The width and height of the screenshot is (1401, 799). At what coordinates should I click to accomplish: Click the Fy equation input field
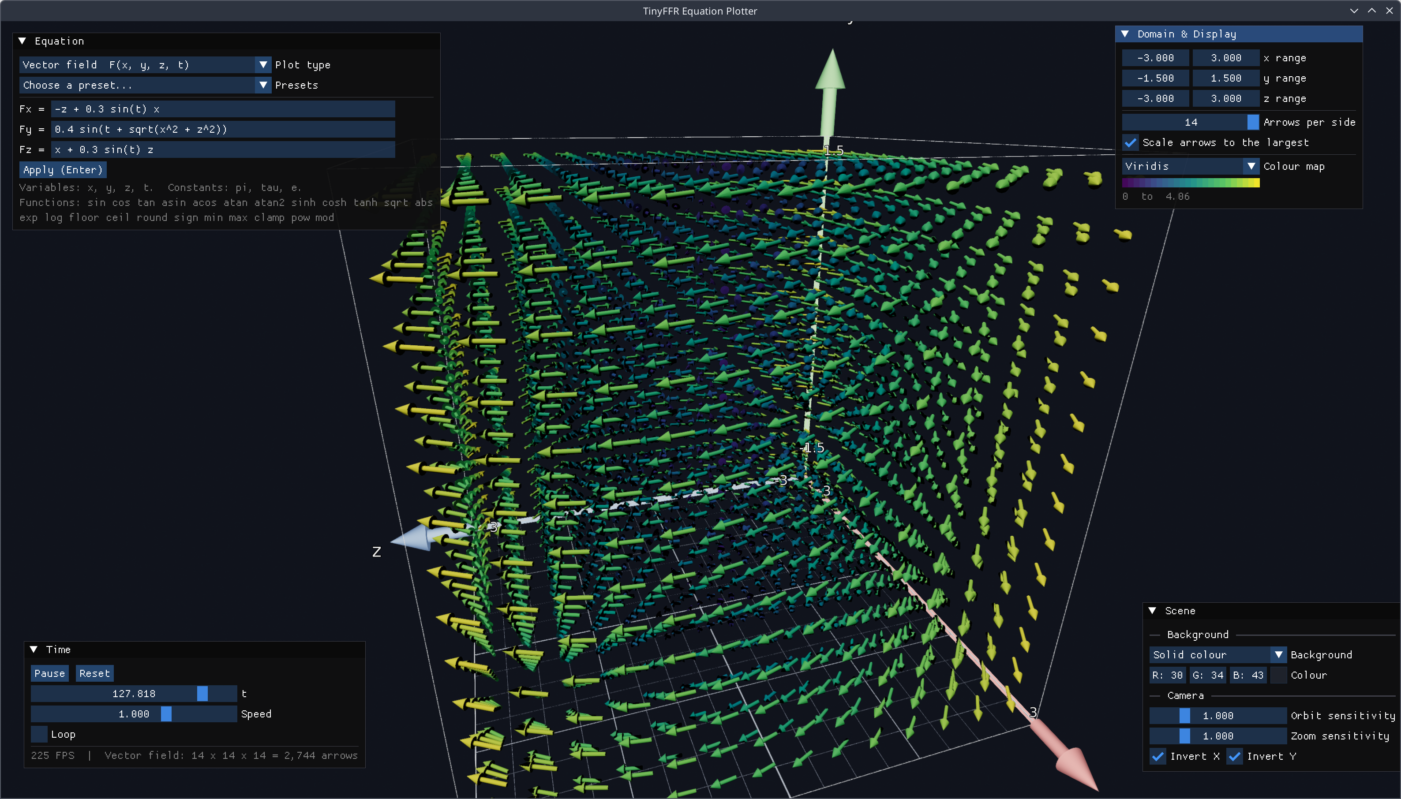pos(223,129)
